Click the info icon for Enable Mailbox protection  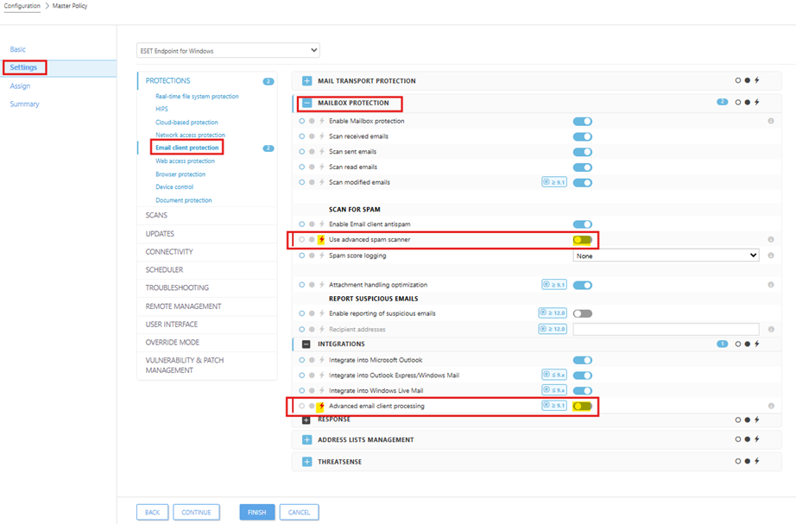click(x=771, y=121)
